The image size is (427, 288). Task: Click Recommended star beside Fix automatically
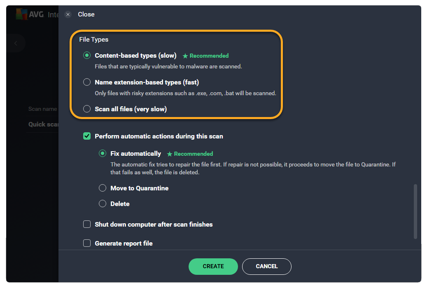(x=170, y=154)
